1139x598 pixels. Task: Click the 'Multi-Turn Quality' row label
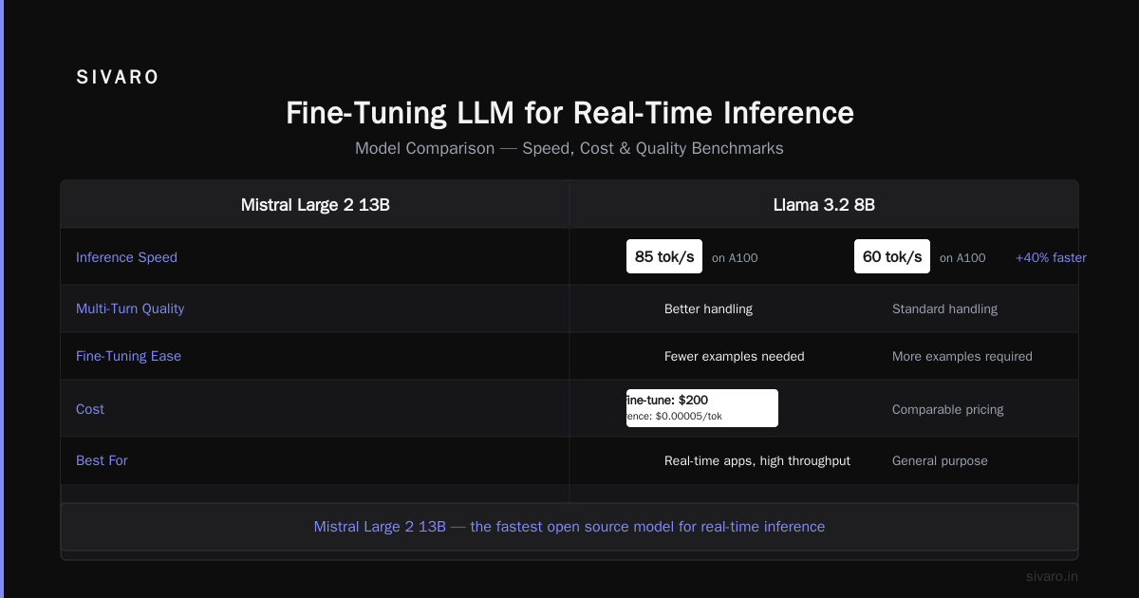click(130, 308)
